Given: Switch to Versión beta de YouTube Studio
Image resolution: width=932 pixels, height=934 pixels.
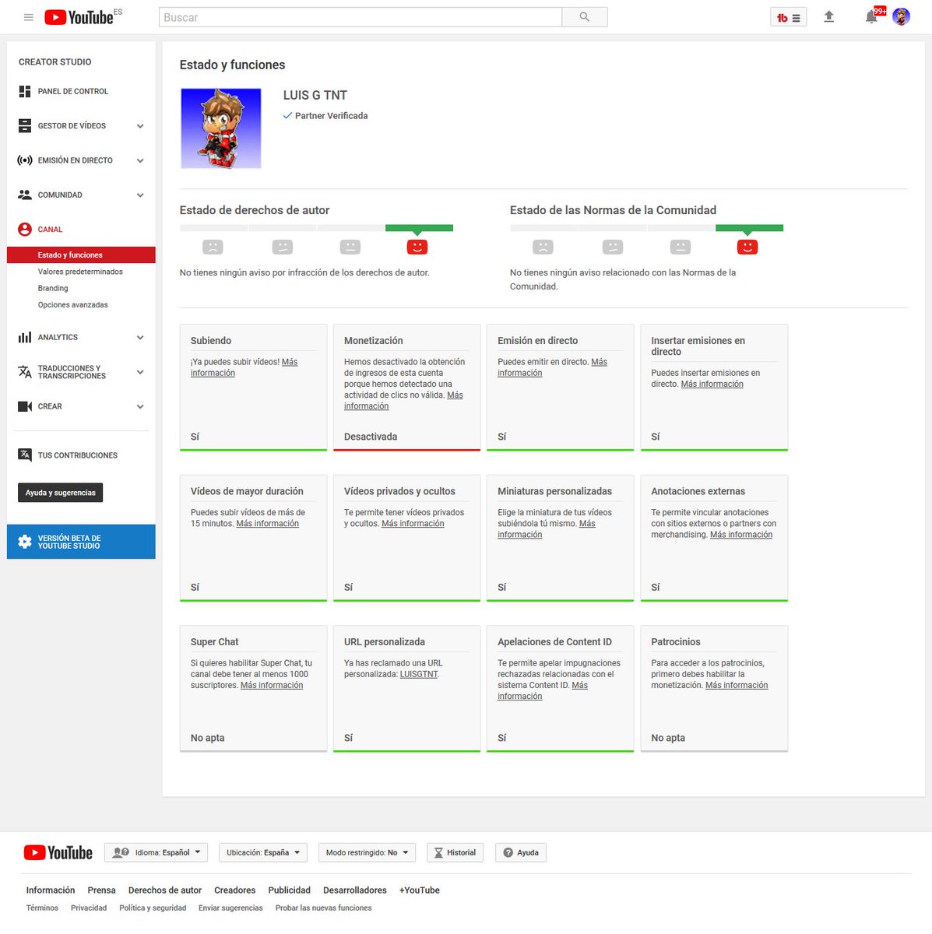Looking at the screenshot, I should (81, 542).
